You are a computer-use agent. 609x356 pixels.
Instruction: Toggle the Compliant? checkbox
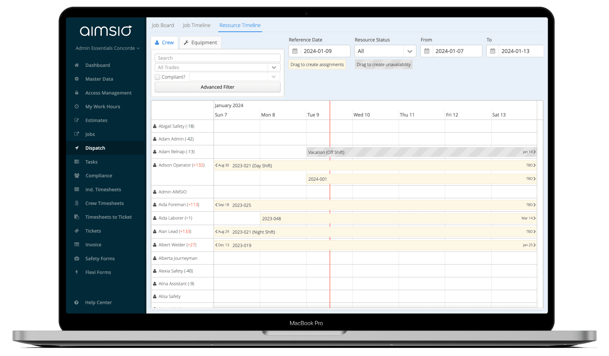[157, 77]
